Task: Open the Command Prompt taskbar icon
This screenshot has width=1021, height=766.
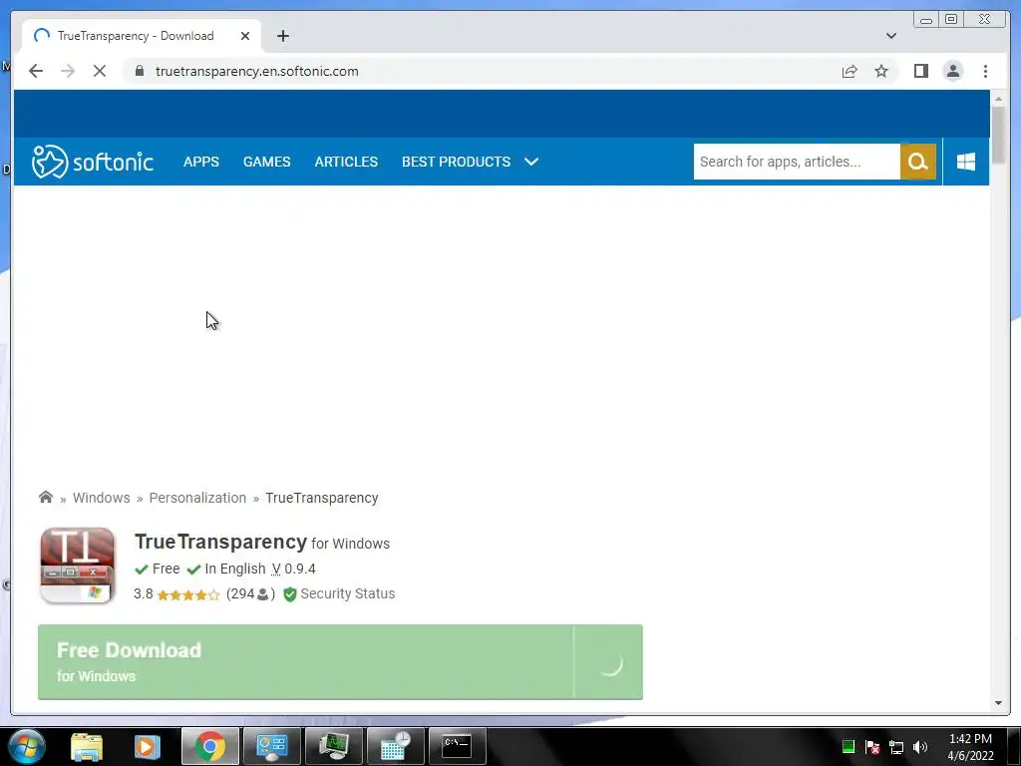Action: coord(457,746)
